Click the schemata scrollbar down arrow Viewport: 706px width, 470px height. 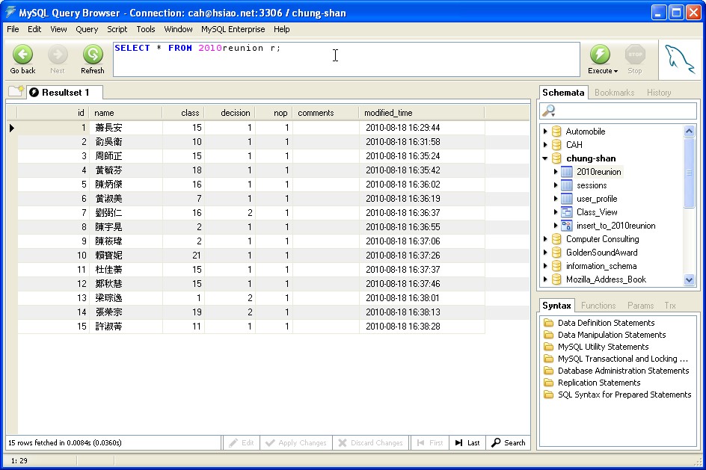click(x=689, y=279)
